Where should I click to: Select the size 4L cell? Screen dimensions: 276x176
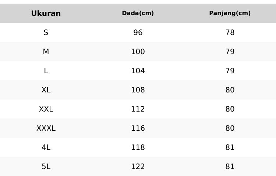tap(46, 148)
